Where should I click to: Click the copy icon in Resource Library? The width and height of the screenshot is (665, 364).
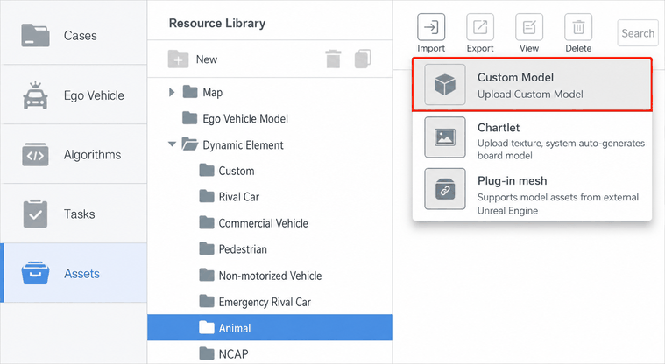tap(363, 59)
